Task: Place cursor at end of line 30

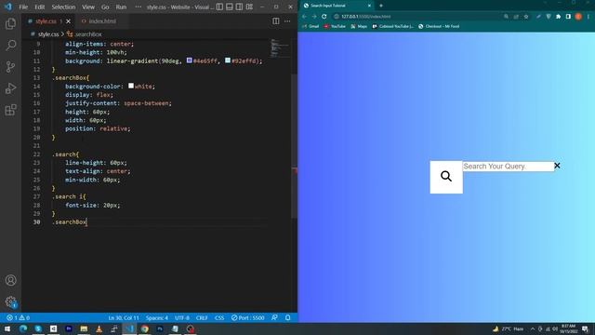Action: (86, 221)
